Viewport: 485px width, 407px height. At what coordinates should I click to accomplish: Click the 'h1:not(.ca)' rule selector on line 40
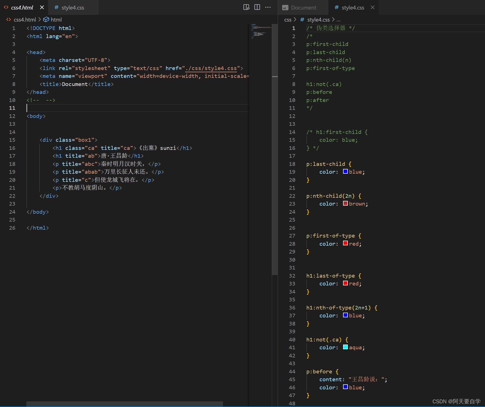click(324, 339)
